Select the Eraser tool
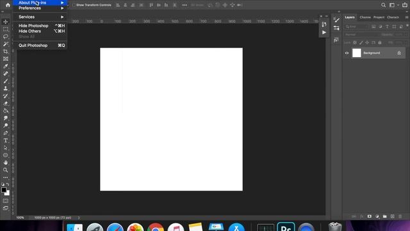This screenshot has width=410, height=231. click(6, 103)
